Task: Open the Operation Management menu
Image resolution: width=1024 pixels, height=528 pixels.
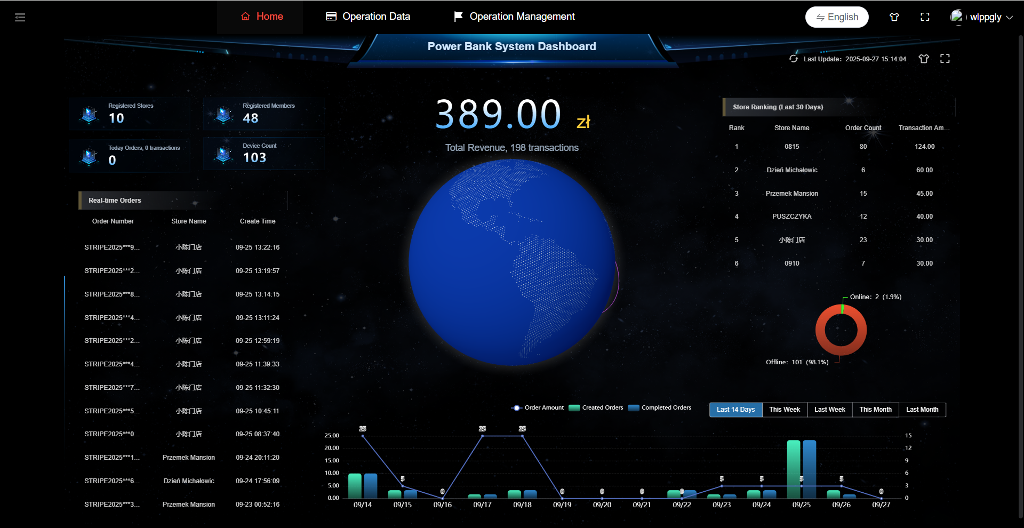Action: point(514,17)
